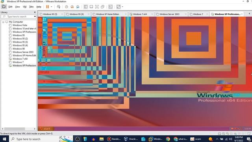This screenshot has width=252, height=142.
Task: Click the stretch guest display icon
Action: [119, 7]
